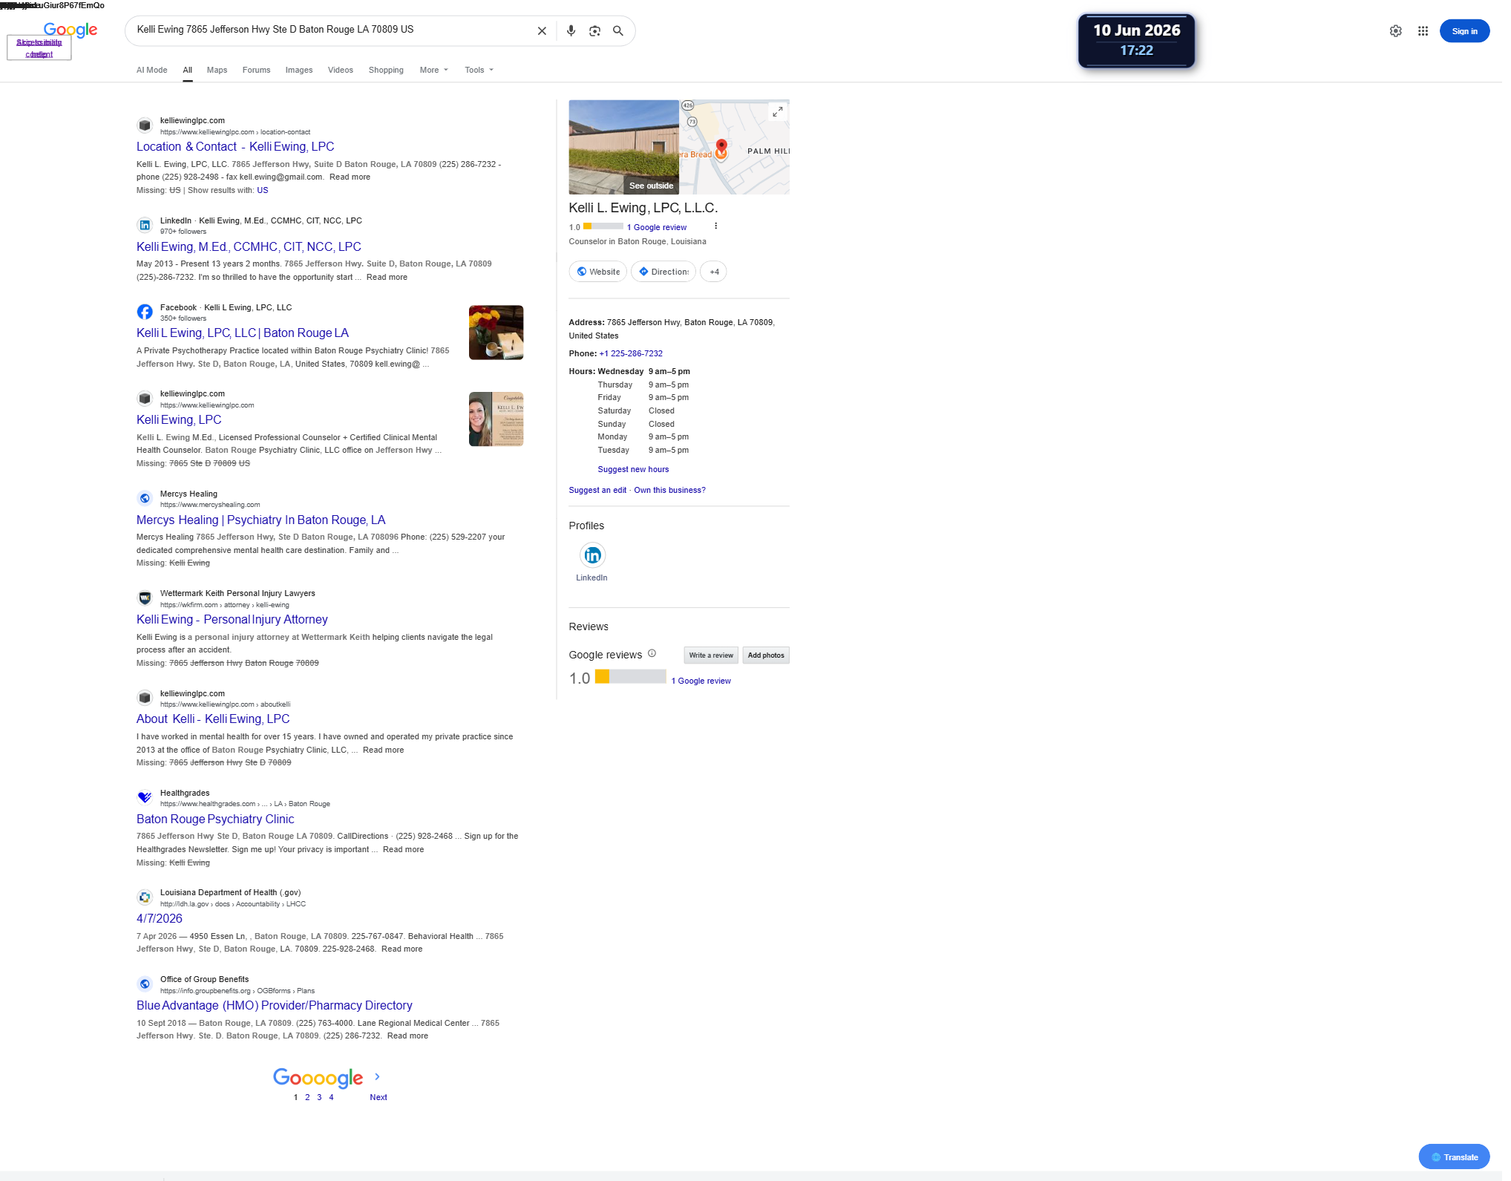Viewport: 1511px width, 1181px height.
Task: Switch to the Shopping tab
Action: [386, 70]
